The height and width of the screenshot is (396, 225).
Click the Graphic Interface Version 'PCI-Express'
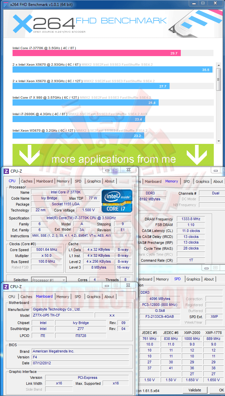point(87,378)
